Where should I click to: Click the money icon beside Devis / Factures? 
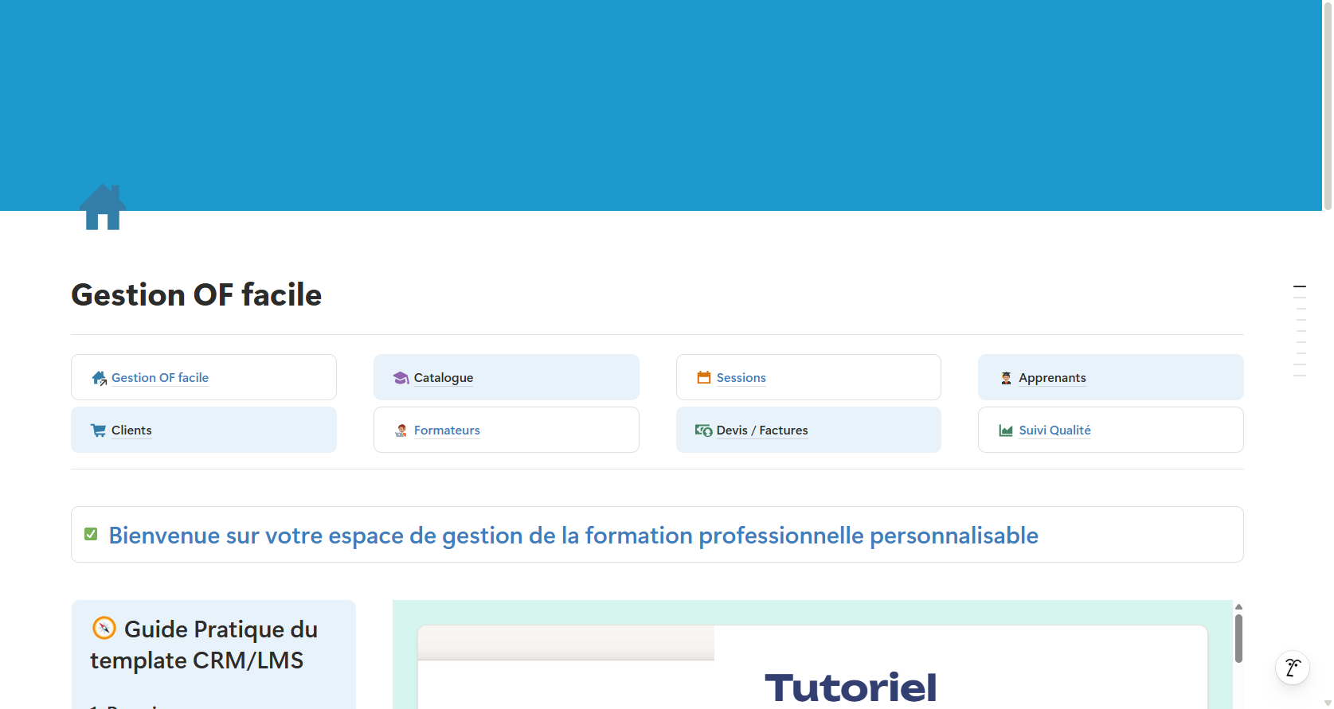tap(703, 430)
